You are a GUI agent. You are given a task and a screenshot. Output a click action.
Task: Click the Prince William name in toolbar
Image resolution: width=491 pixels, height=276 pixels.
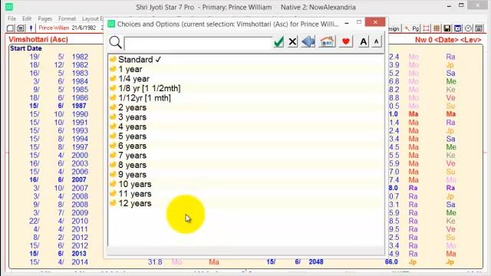54,28
